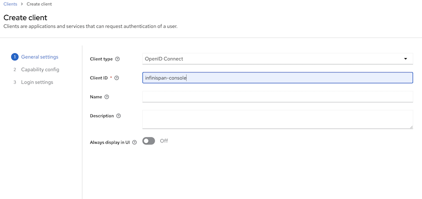Click the Client ID input field

click(277, 78)
